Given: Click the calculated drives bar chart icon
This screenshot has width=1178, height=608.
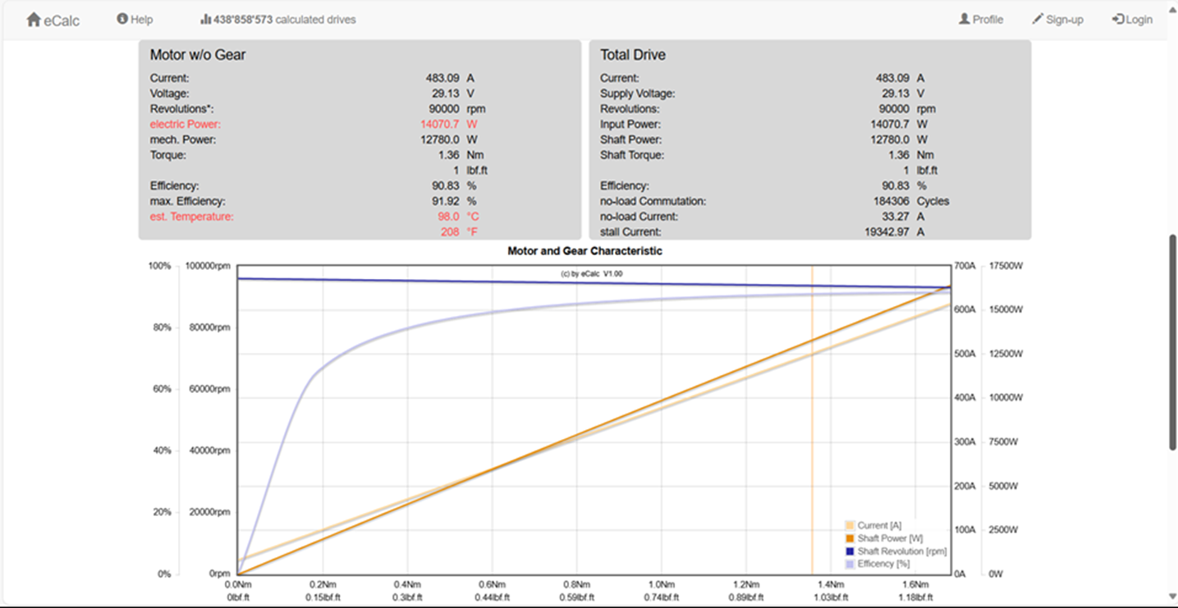Looking at the screenshot, I should (205, 19).
